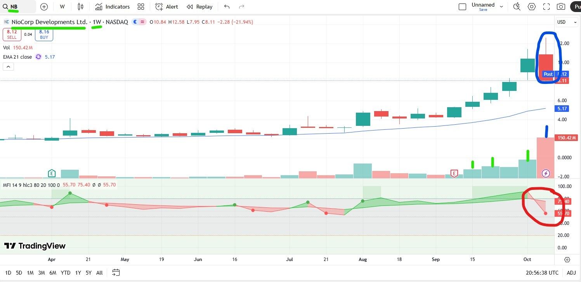
Task: Open chart settings hexagon icon
Action: tap(532, 7)
